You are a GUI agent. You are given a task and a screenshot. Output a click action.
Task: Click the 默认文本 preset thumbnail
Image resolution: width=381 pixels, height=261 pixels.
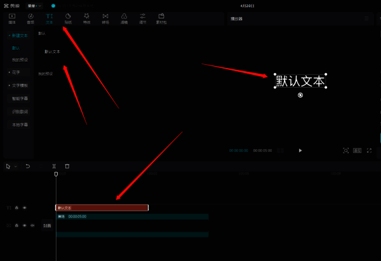point(52,52)
